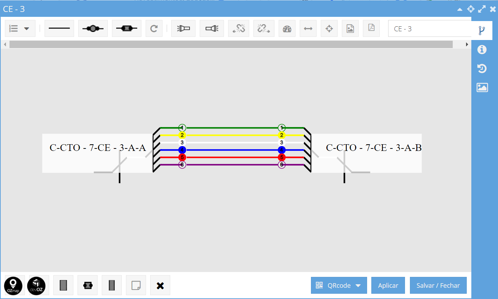
Task: Open the info panel in sidebar
Action: point(482,50)
